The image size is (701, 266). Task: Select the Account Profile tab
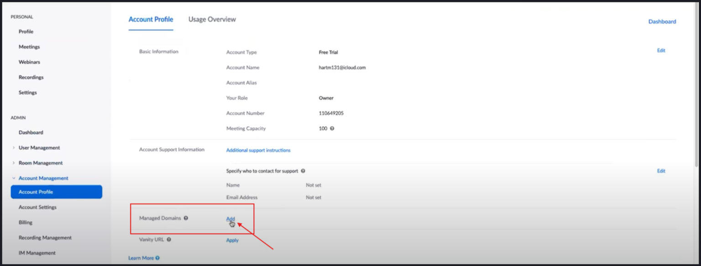pos(151,20)
